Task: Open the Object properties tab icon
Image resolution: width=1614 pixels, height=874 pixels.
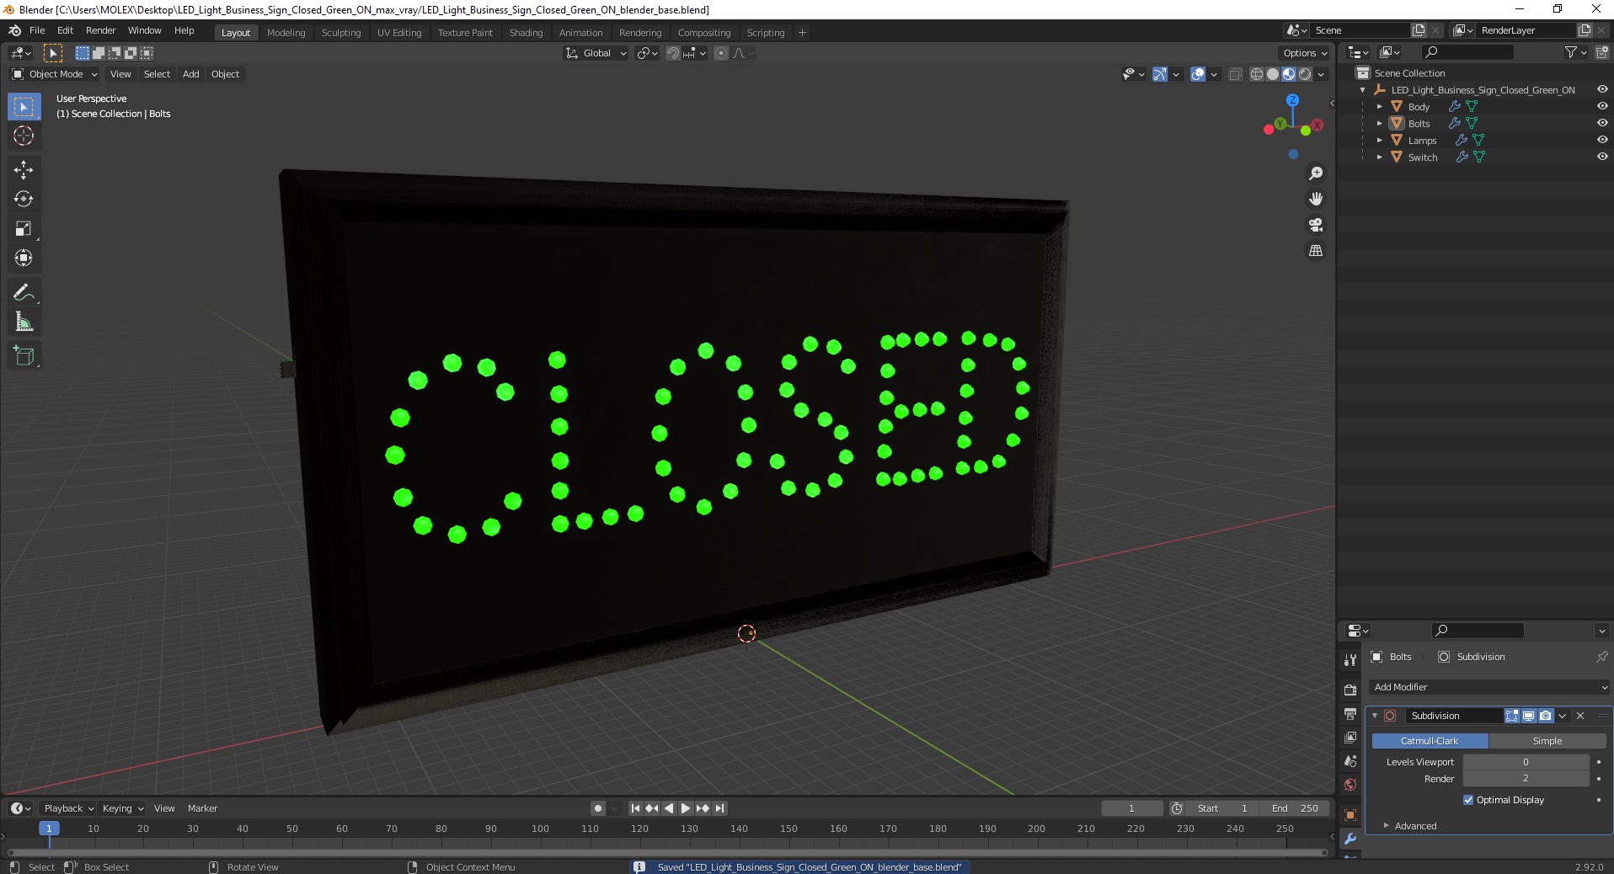Action: click(1350, 815)
